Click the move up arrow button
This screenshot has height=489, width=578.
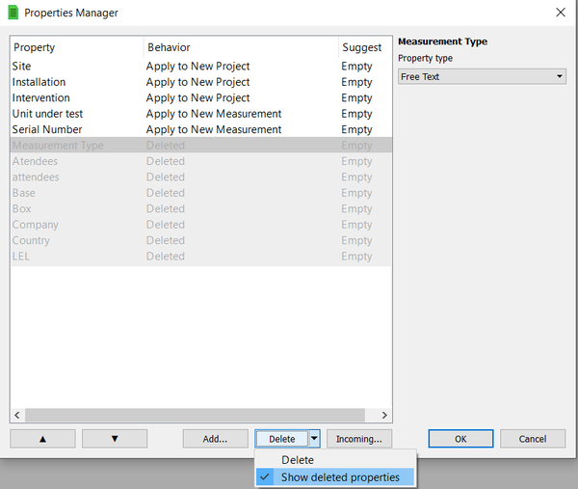coord(42,439)
